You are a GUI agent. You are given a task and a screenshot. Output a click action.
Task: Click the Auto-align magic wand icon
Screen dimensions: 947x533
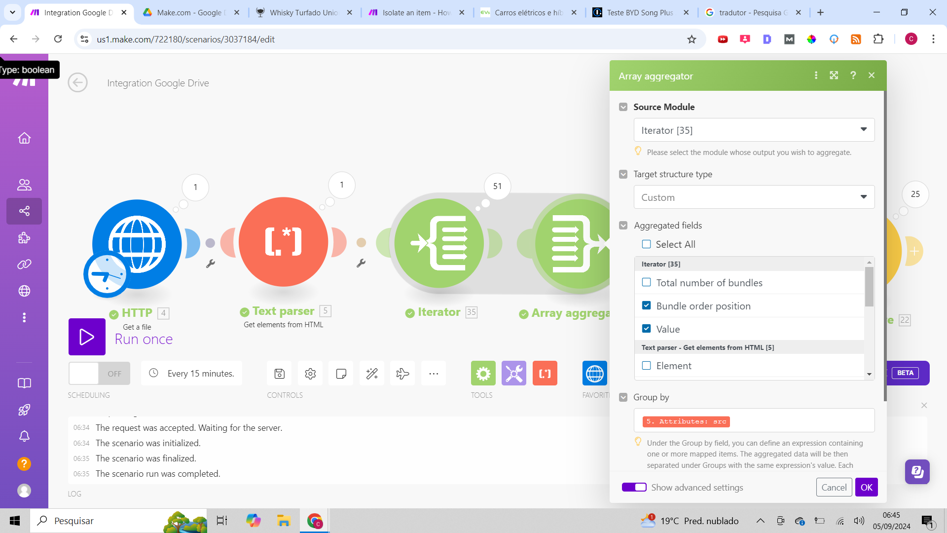(372, 374)
